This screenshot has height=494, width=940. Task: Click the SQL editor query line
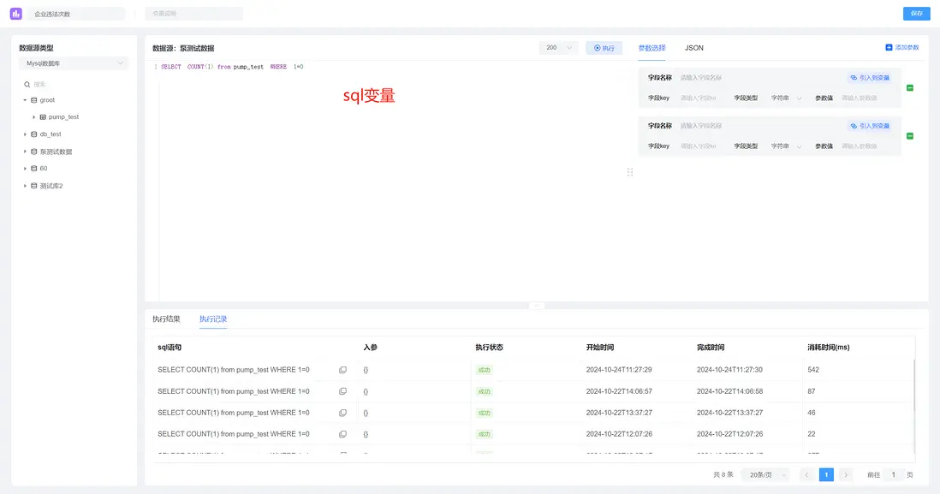click(233, 67)
